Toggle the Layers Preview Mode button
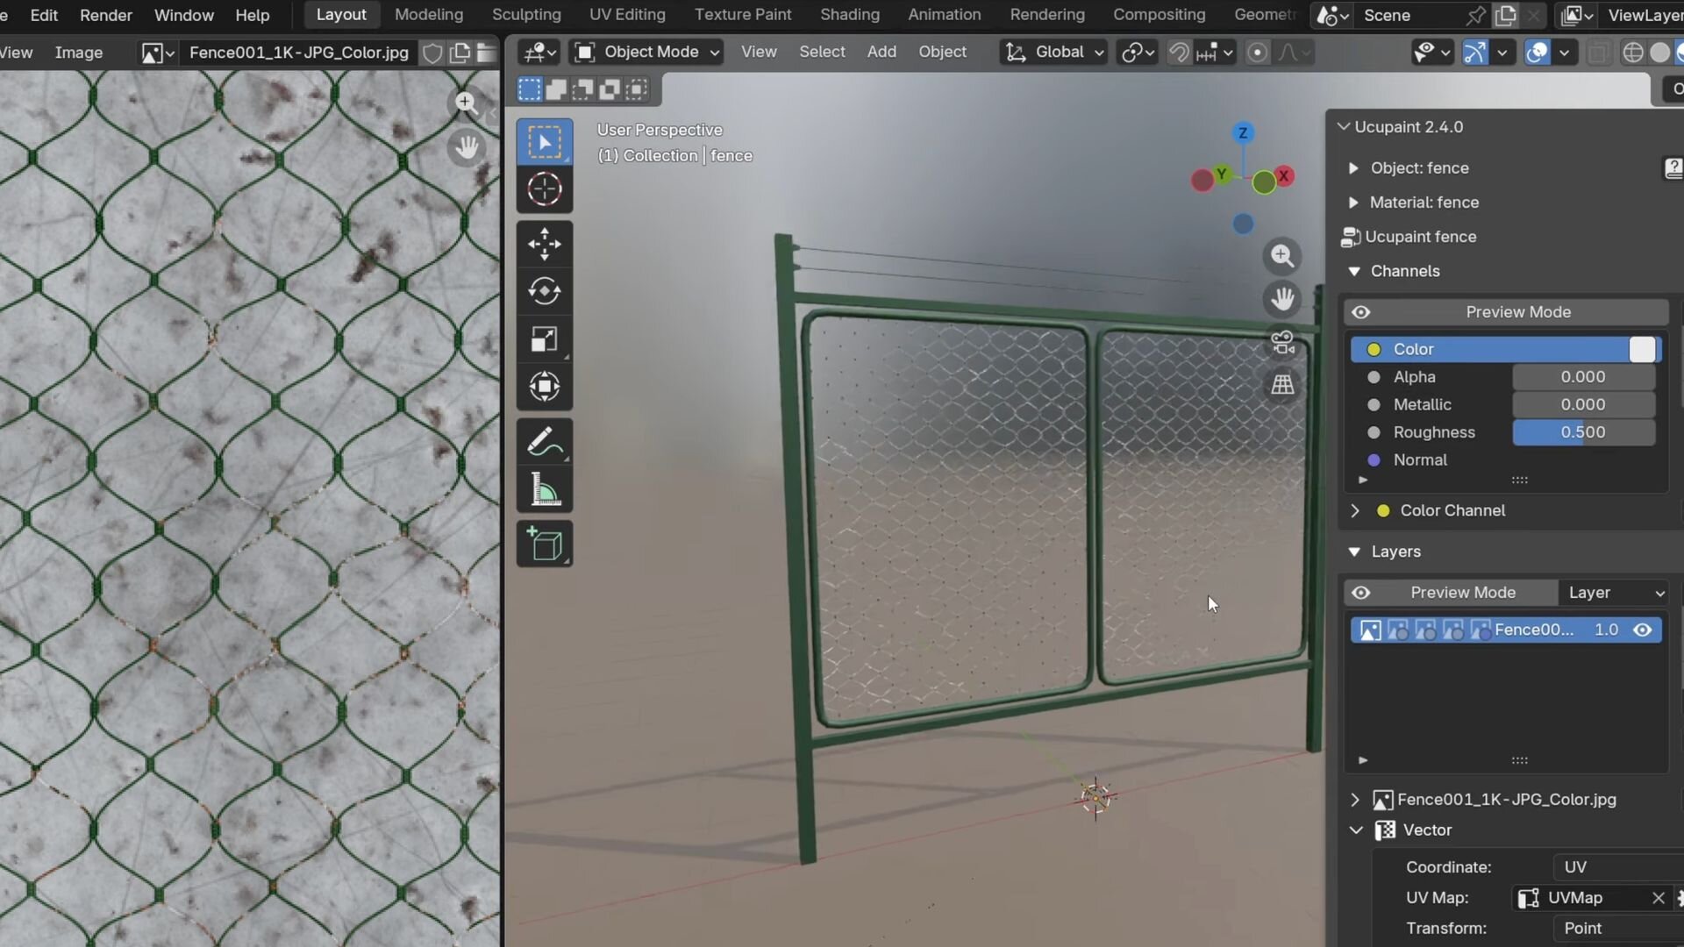 click(x=1462, y=593)
